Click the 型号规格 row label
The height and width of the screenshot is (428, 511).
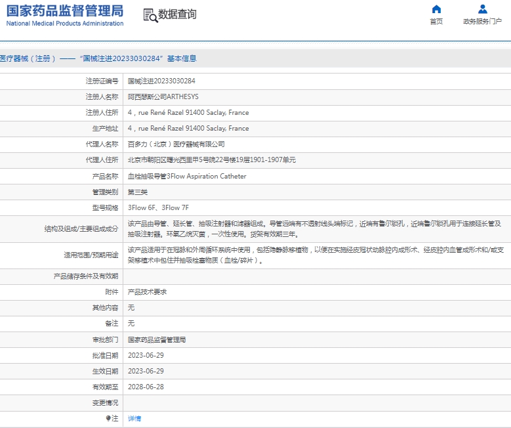coord(105,208)
